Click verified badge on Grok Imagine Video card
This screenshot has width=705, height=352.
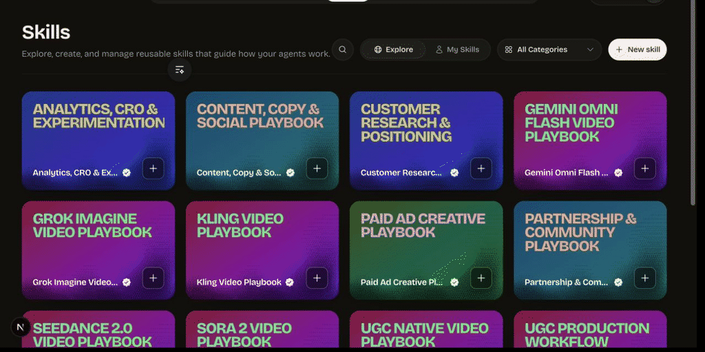(127, 282)
